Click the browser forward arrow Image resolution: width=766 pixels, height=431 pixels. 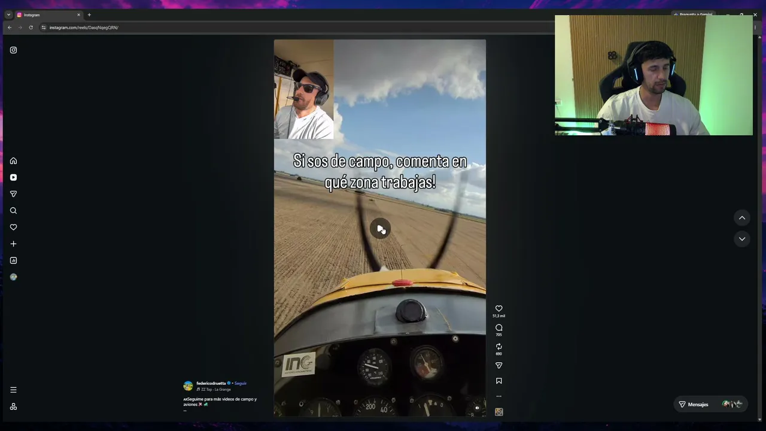tap(20, 28)
